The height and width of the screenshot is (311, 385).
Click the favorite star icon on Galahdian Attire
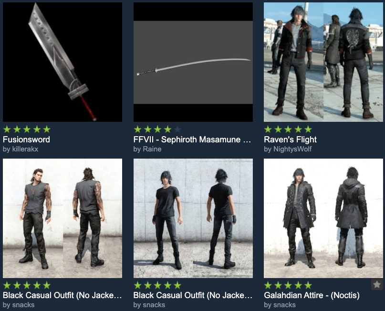(377, 284)
